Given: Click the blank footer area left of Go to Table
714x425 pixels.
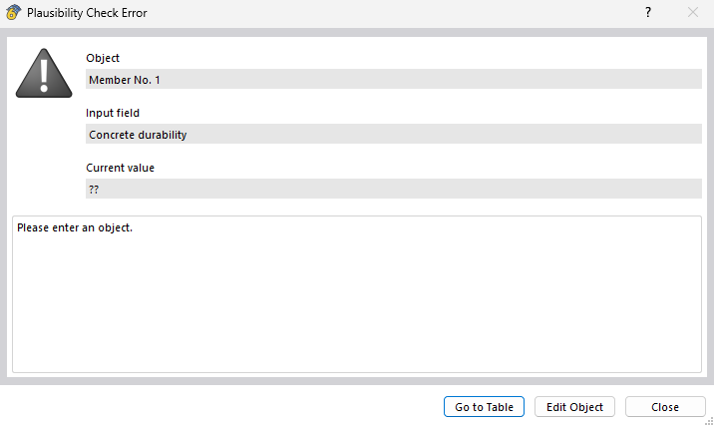Looking at the screenshot, I should tap(219, 407).
